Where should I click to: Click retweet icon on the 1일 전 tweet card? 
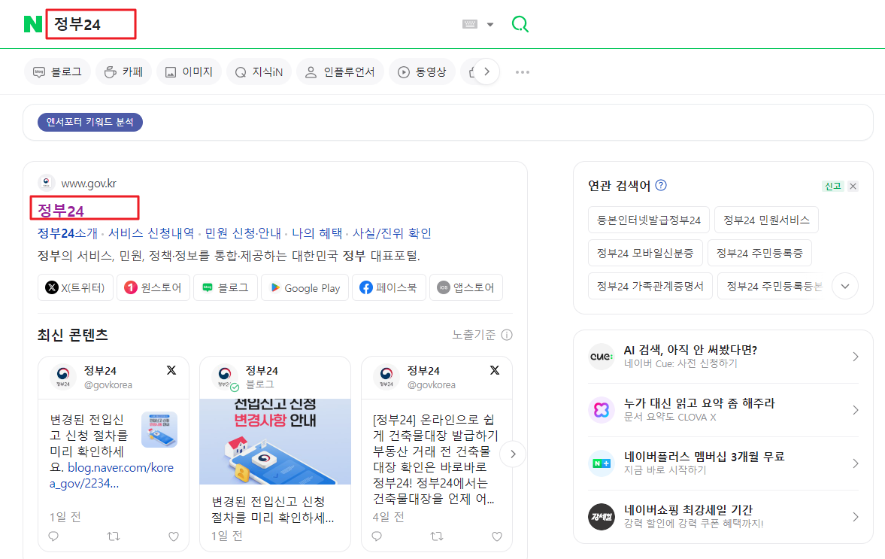114,536
